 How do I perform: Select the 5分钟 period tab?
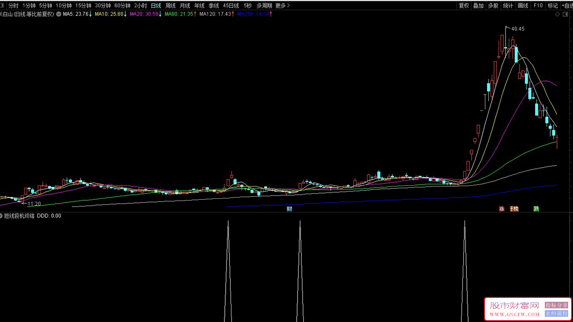click(45, 6)
